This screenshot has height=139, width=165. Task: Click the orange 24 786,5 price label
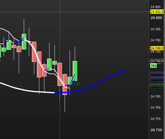(157, 48)
